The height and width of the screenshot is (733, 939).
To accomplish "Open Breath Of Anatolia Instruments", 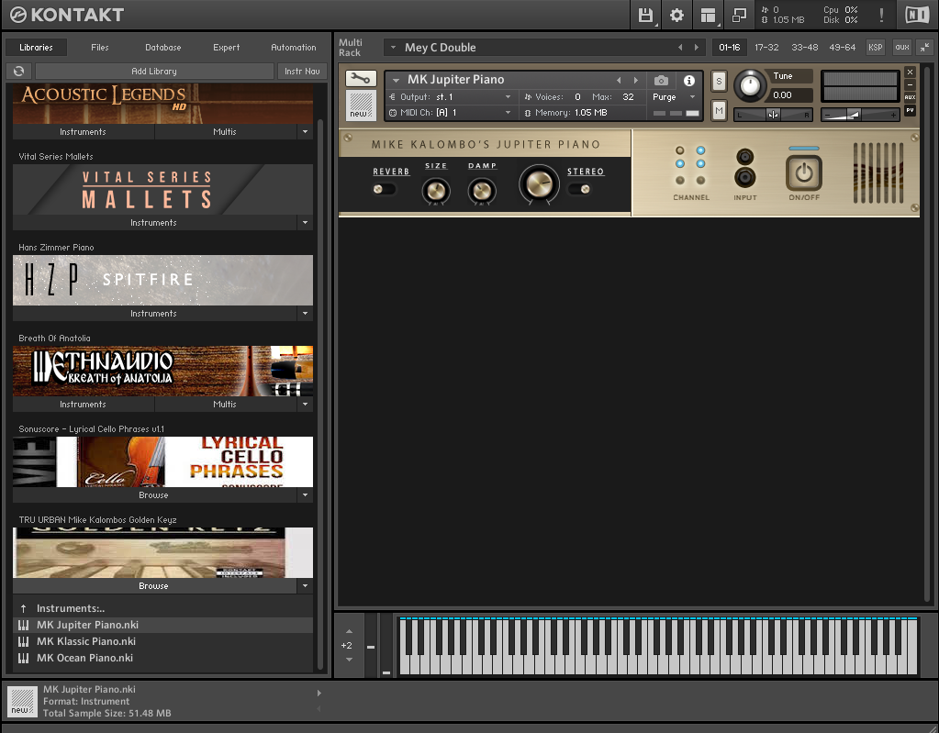I will click(x=84, y=405).
